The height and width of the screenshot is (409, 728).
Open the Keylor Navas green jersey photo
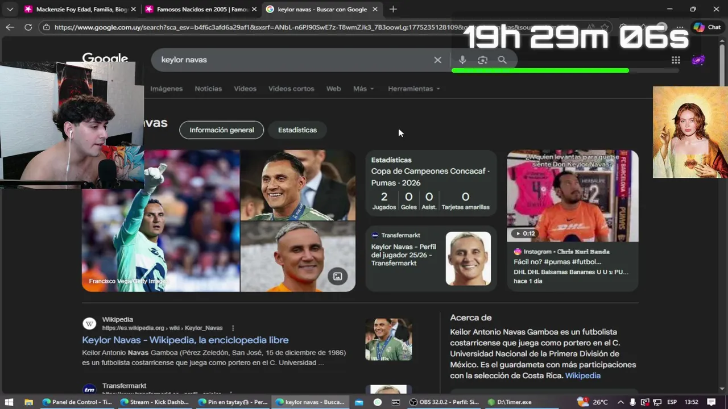(x=161, y=220)
